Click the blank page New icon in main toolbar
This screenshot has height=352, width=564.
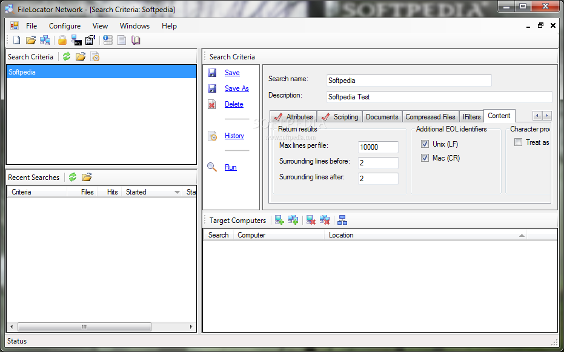tap(16, 40)
